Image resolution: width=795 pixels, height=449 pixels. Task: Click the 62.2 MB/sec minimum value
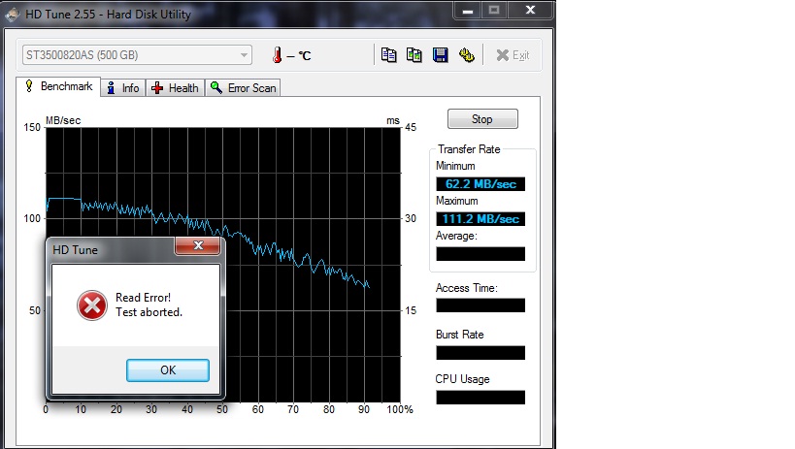[480, 184]
